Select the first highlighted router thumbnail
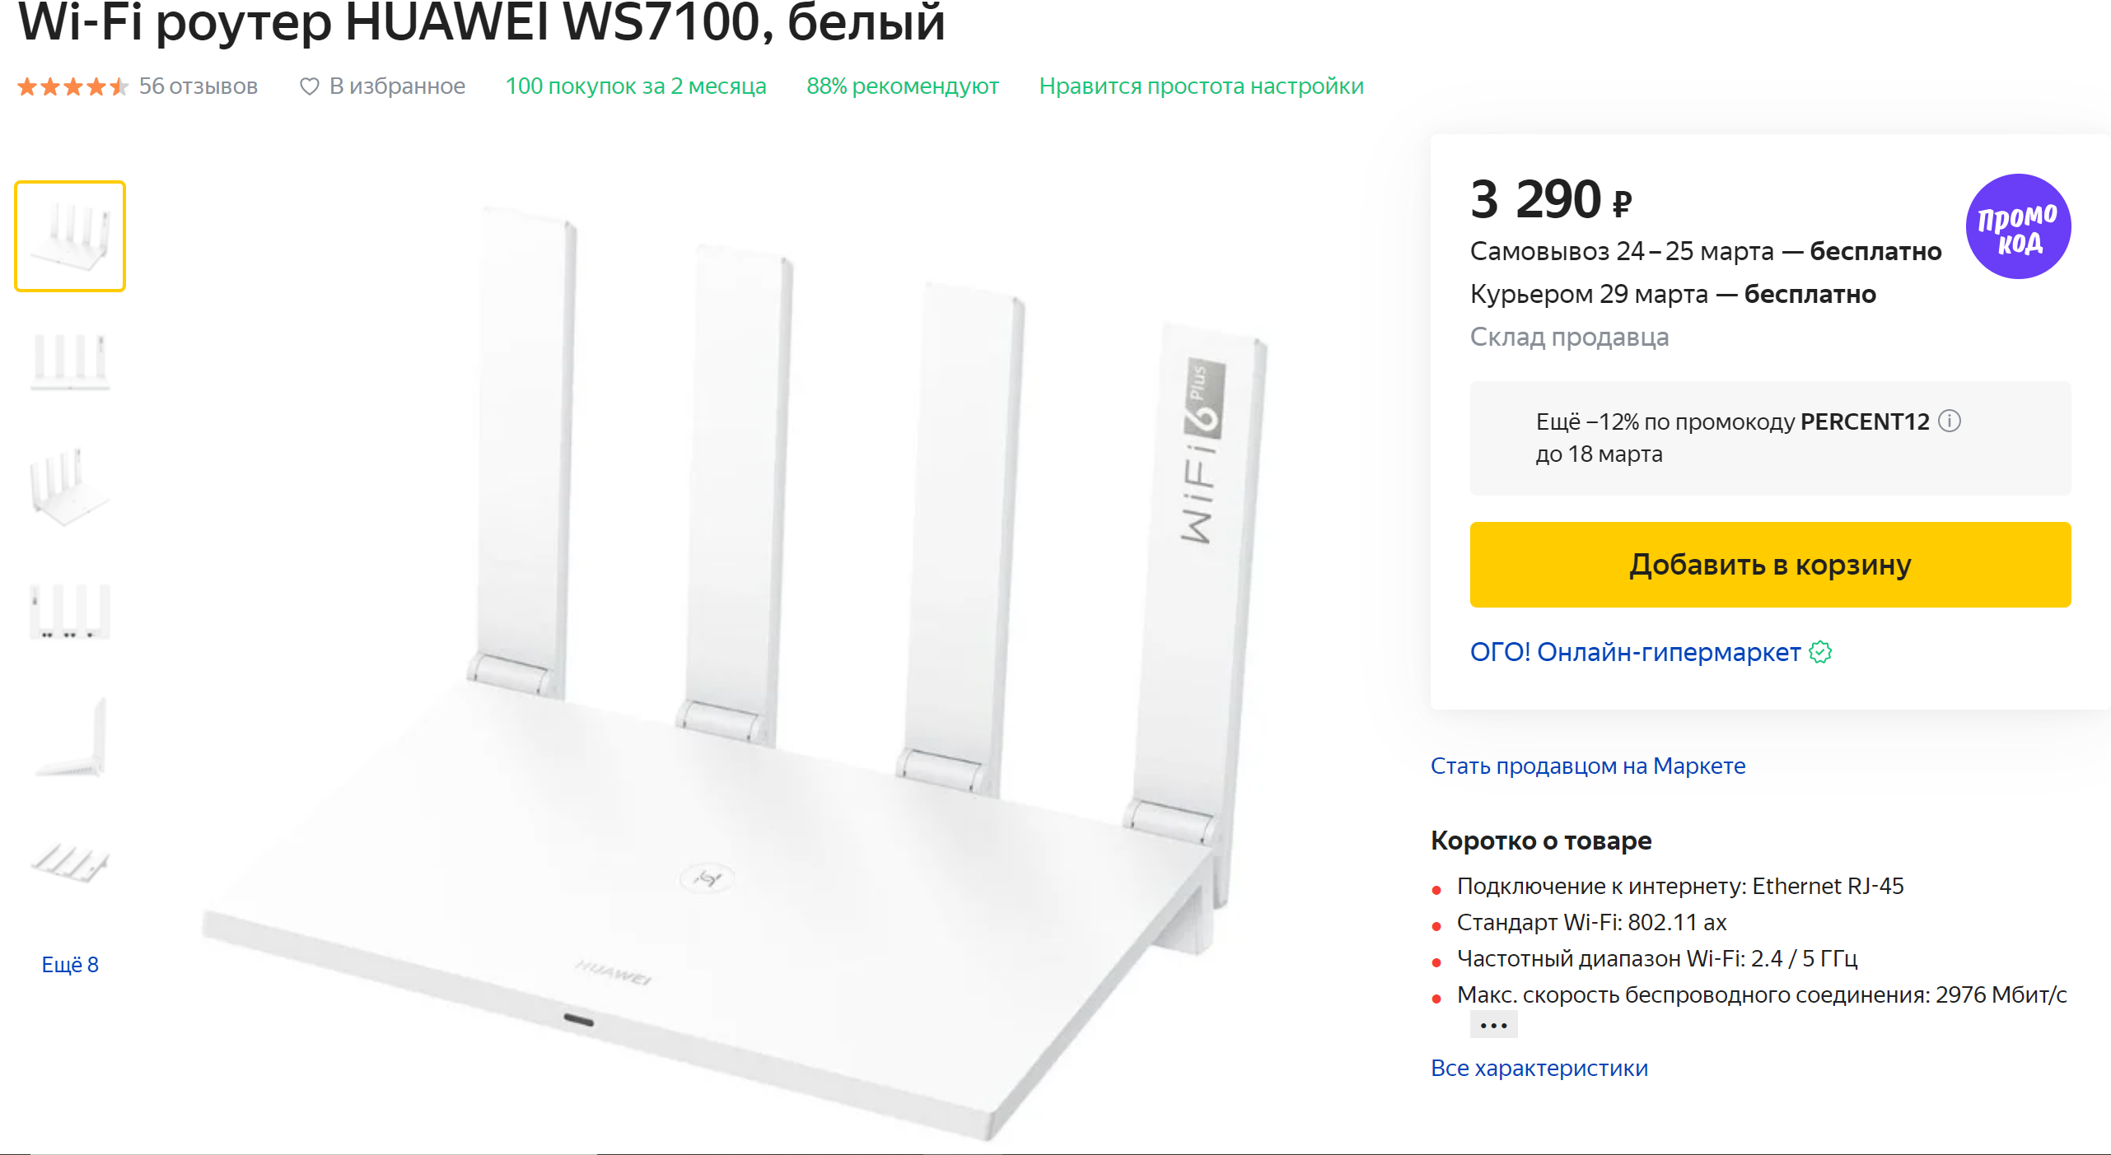2111x1155 pixels. coord(70,236)
